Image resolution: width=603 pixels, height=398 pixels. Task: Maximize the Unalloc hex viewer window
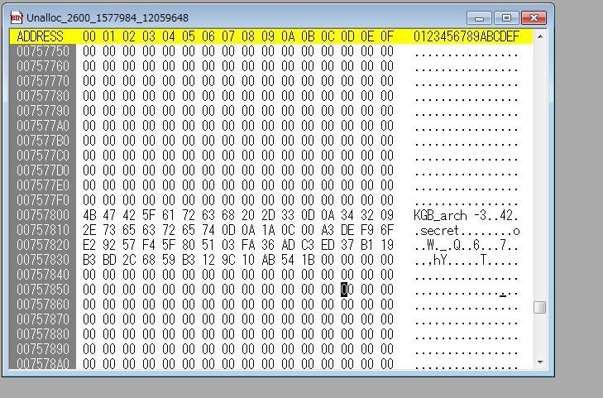click(506, 17)
